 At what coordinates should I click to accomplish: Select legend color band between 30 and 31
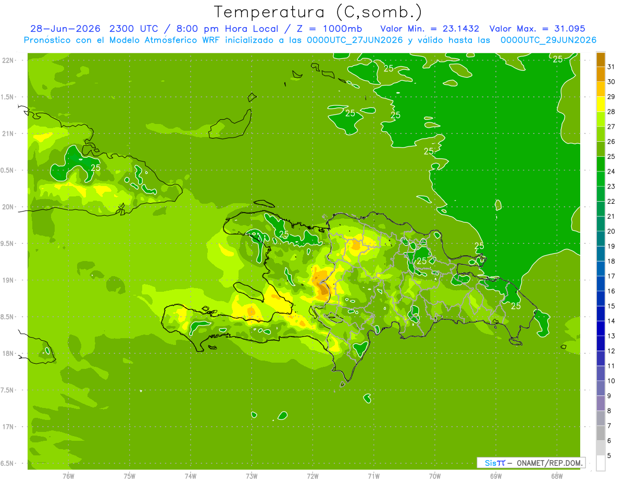[601, 75]
